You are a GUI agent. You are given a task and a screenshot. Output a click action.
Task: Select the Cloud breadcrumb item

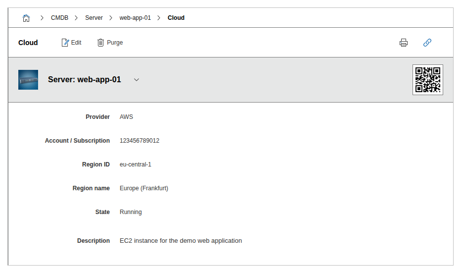[176, 18]
